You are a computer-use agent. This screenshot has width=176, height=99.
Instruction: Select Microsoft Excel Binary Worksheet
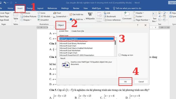73,43
